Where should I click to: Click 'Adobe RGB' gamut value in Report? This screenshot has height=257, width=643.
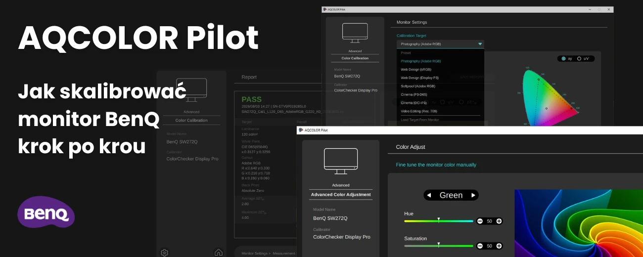pyautogui.click(x=251, y=162)
